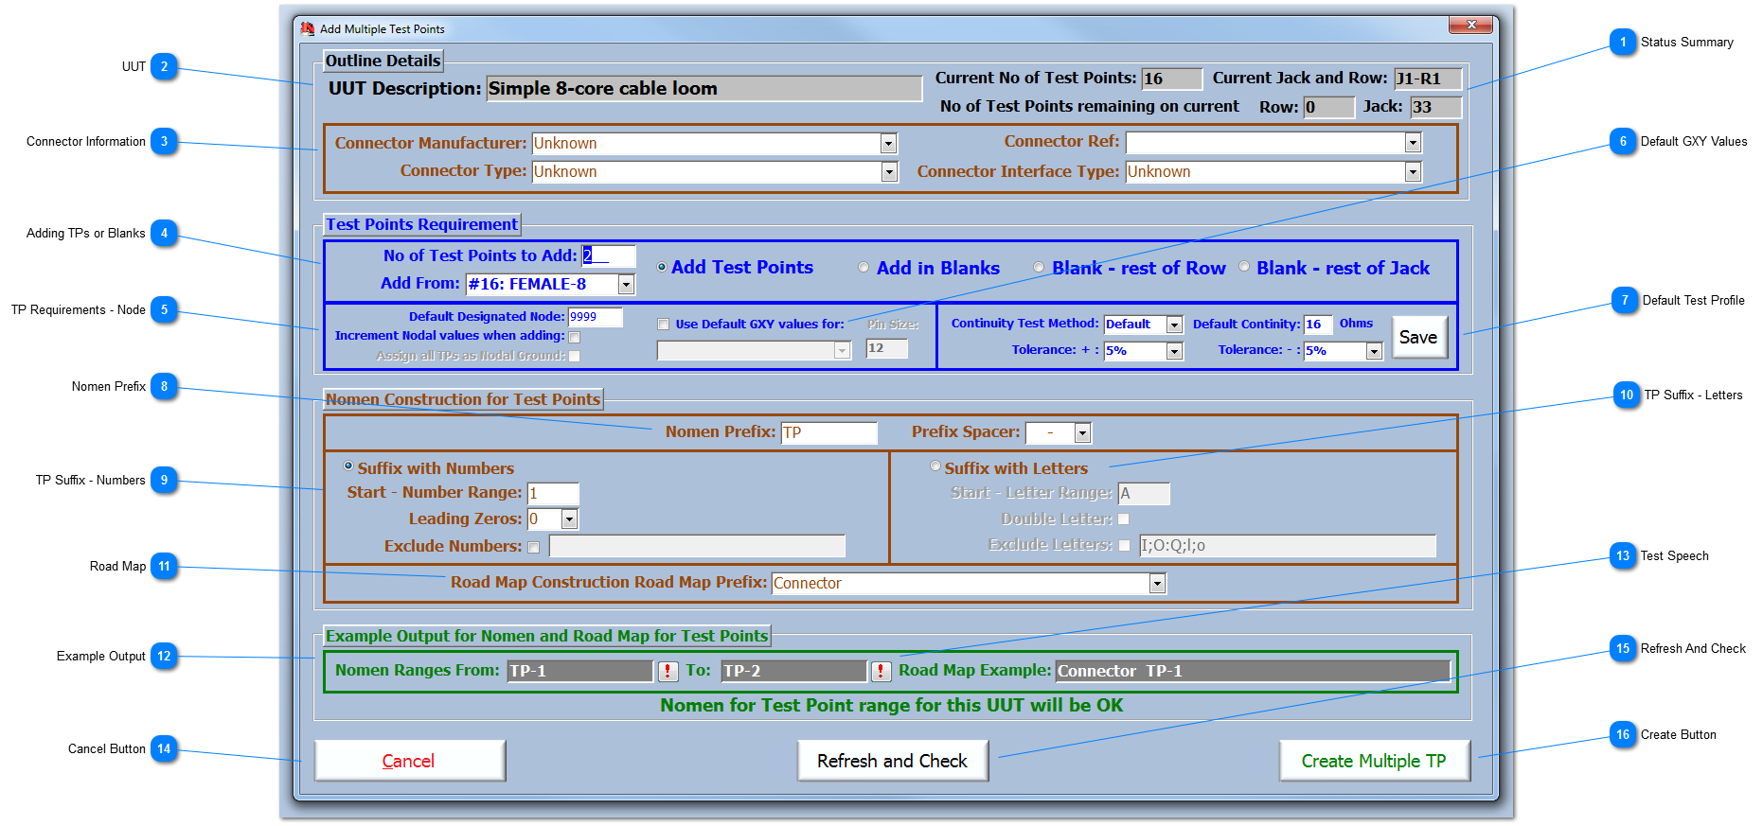The width and height of the screenshot is (1763, 826).
Task: Click the Current Jack and Row value J1-R1
Action: [1428, 79]
